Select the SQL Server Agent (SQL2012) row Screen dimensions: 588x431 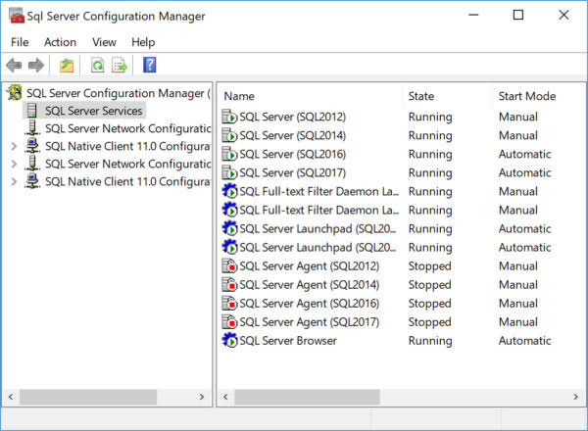coord(310,266)
